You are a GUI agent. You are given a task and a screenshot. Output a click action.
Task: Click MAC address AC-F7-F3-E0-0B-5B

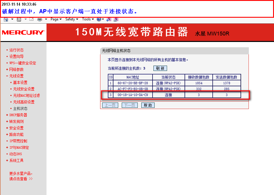tap(133, 89)
